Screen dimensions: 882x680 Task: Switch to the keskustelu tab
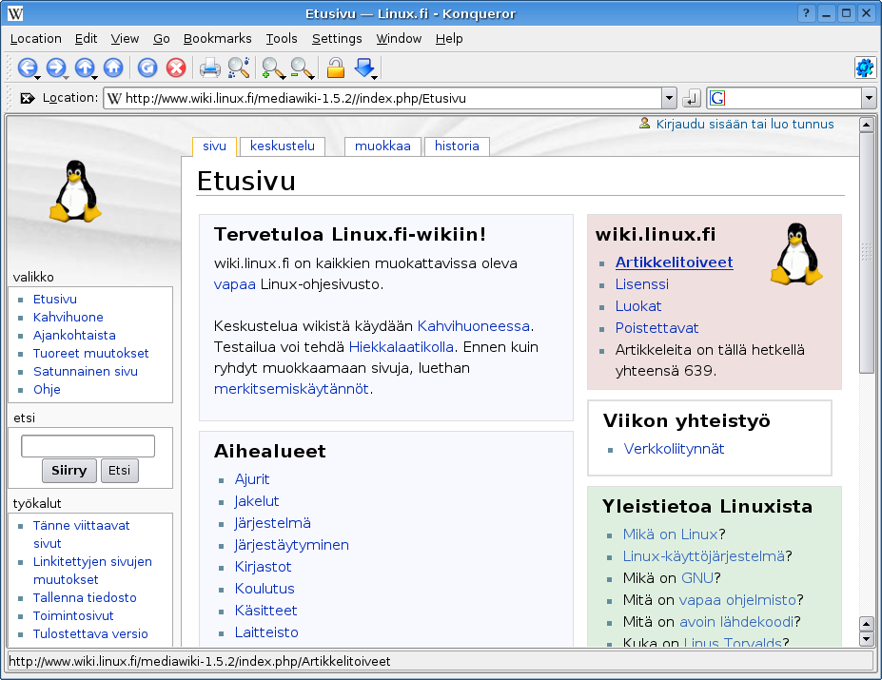[282, 146]
